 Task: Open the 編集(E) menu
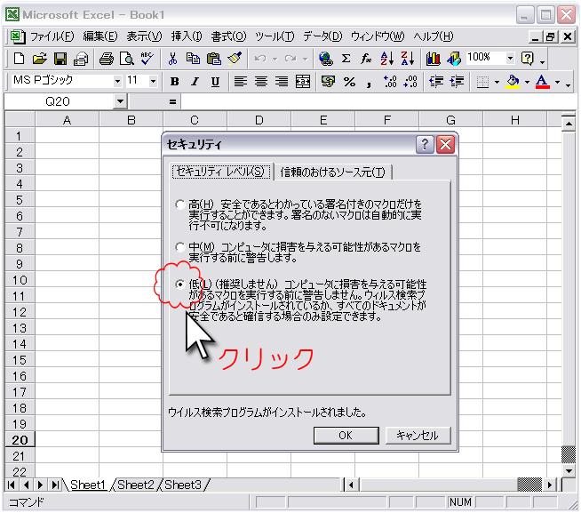100,36
